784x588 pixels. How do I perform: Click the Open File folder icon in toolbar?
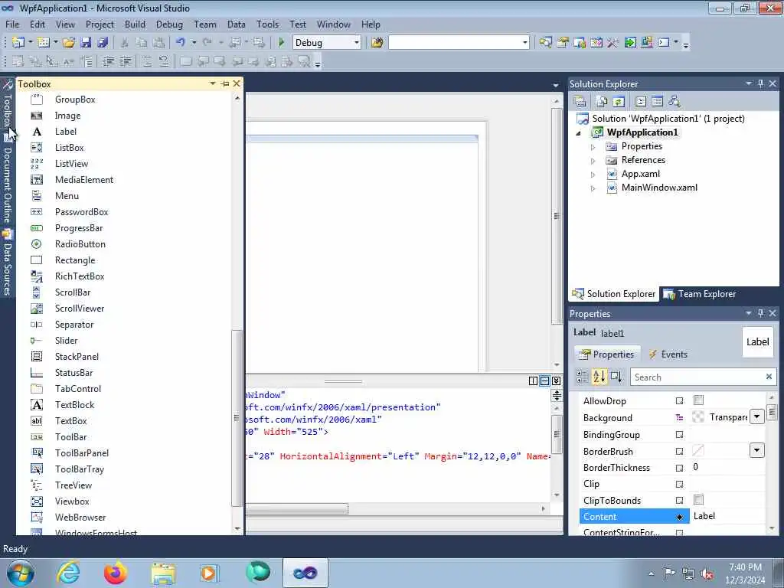[x=69, y=43]
